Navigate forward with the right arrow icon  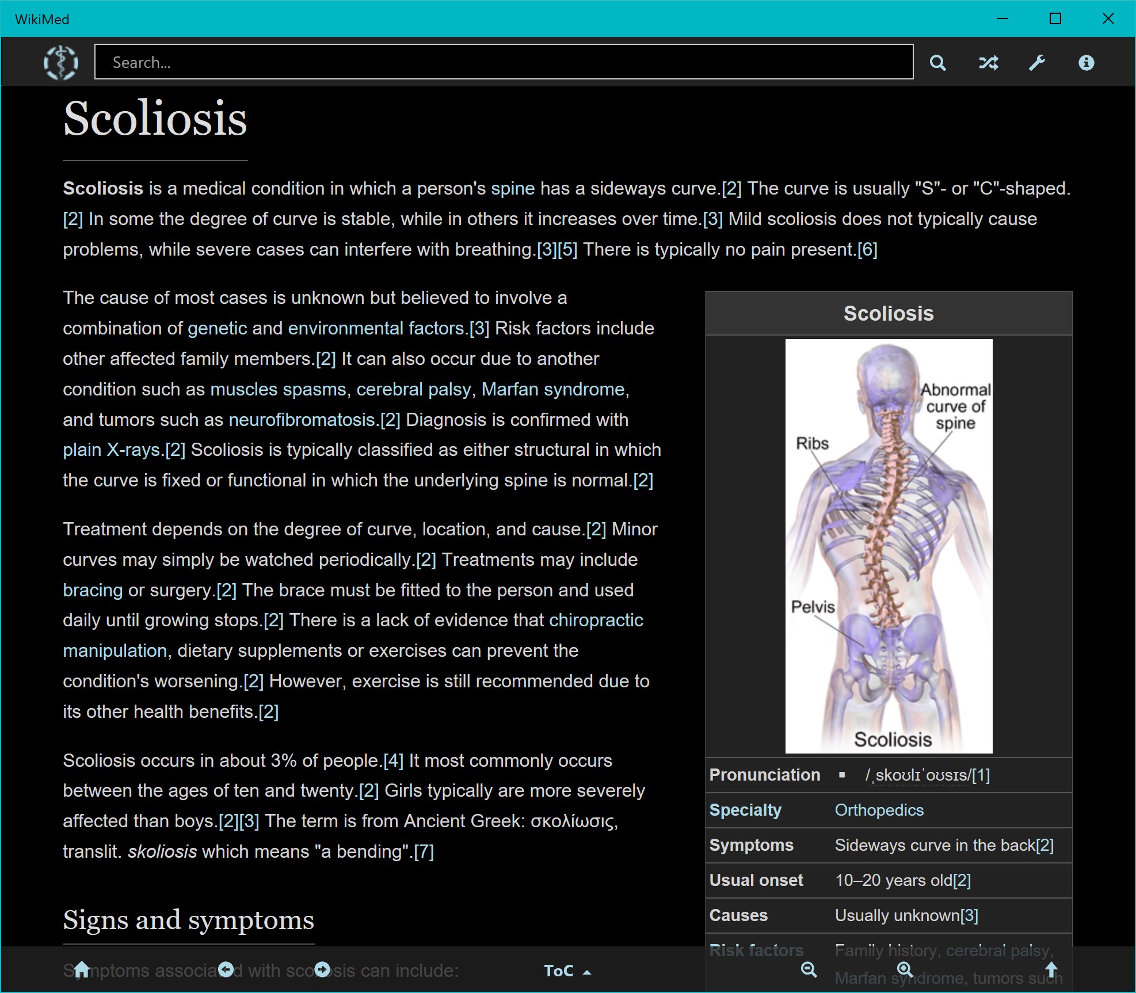(x=323, y=970)
